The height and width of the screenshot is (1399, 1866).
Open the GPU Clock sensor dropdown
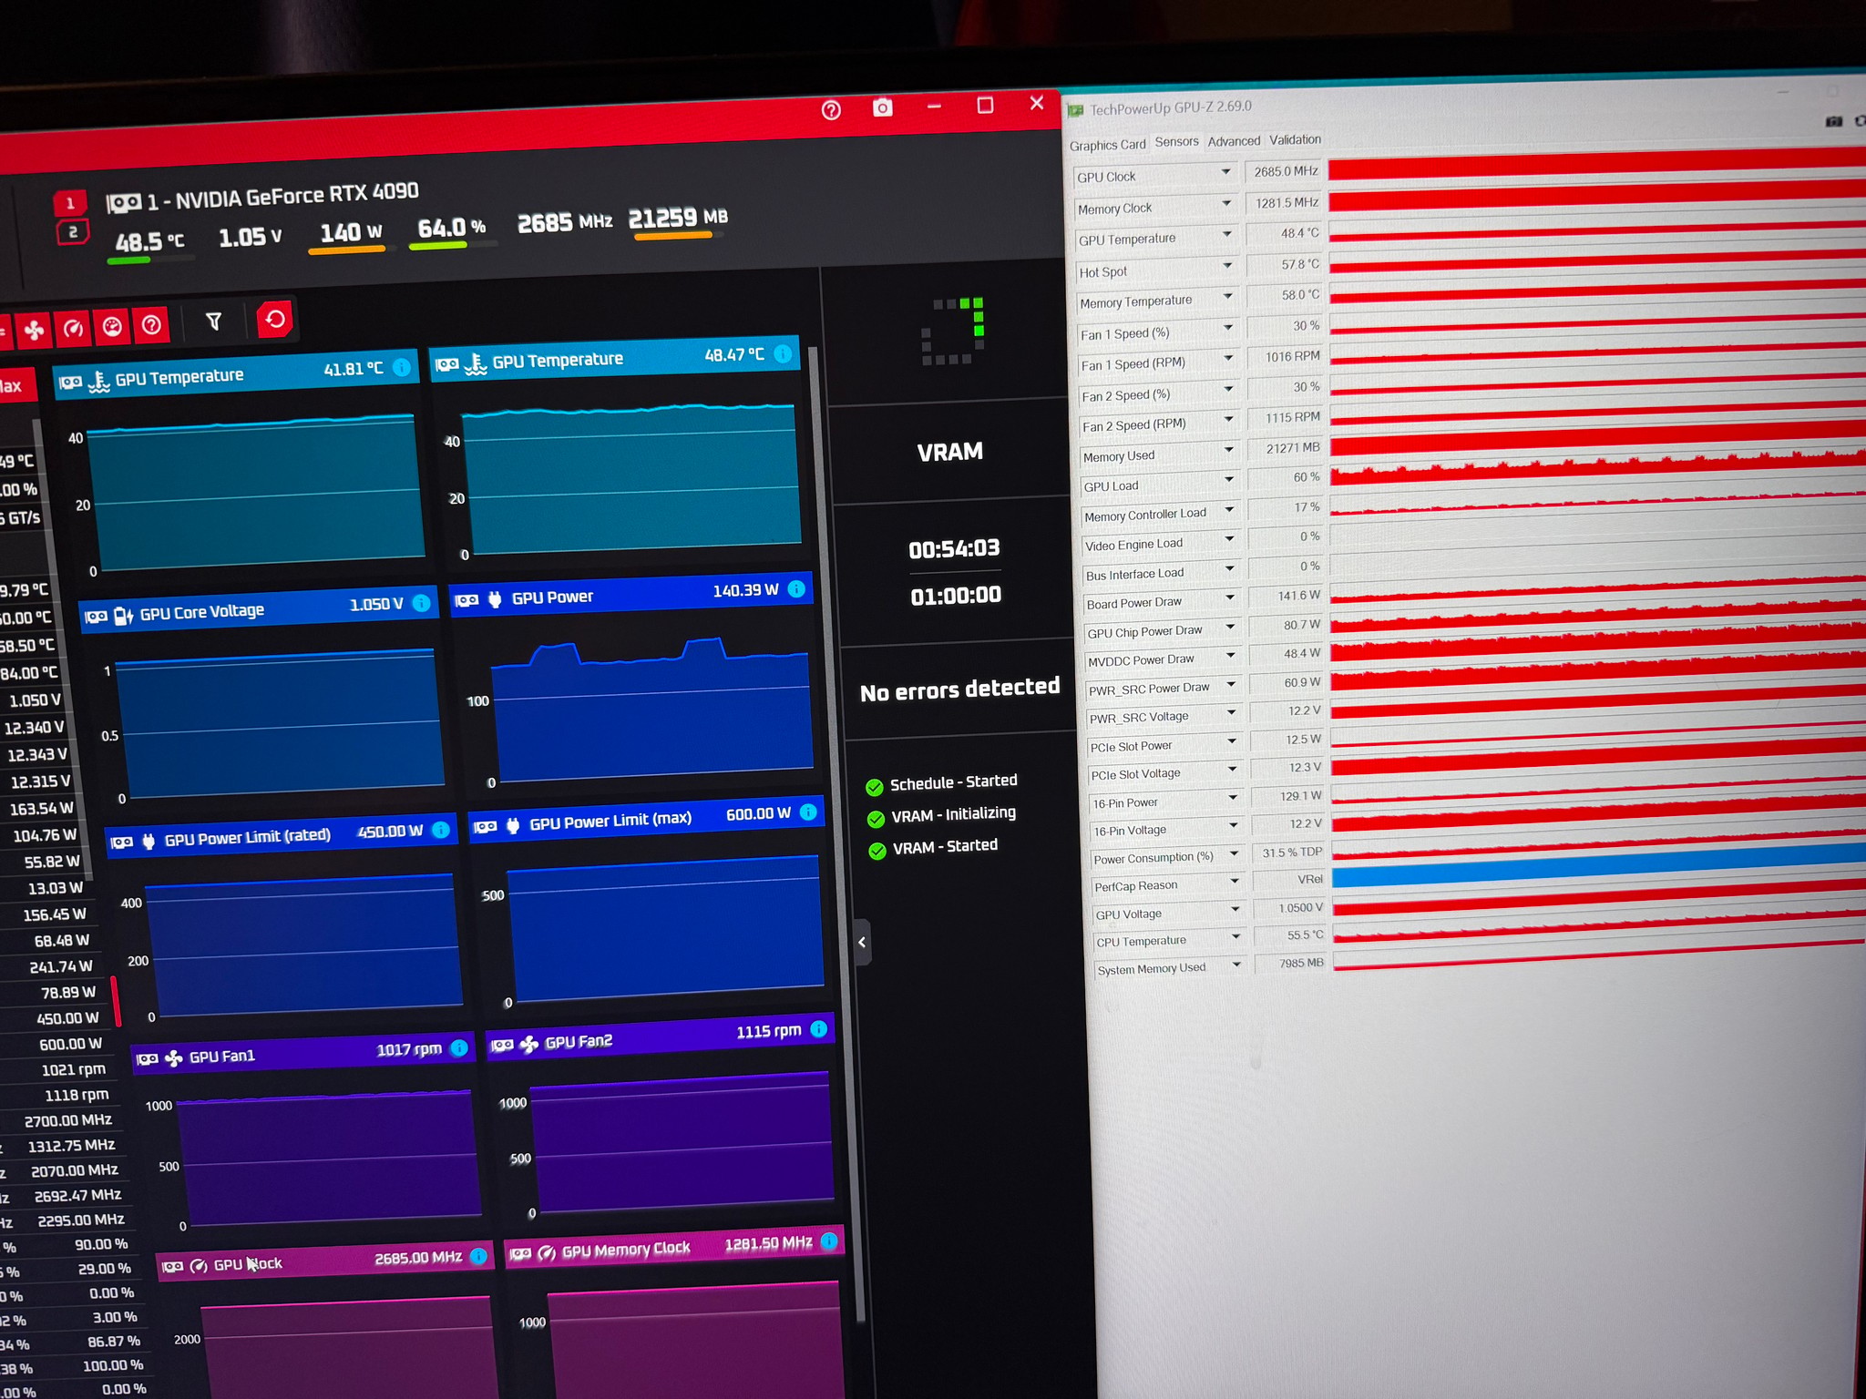1225,172
